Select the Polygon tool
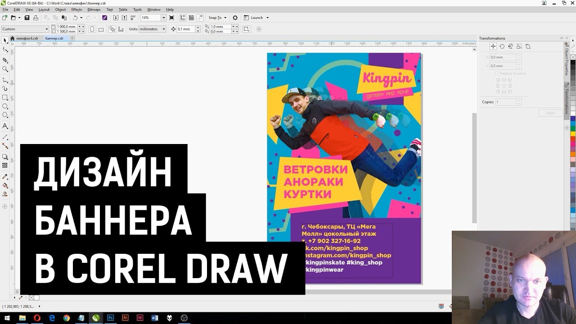Viewport: 576px width, 324px height. pos(5,115)
